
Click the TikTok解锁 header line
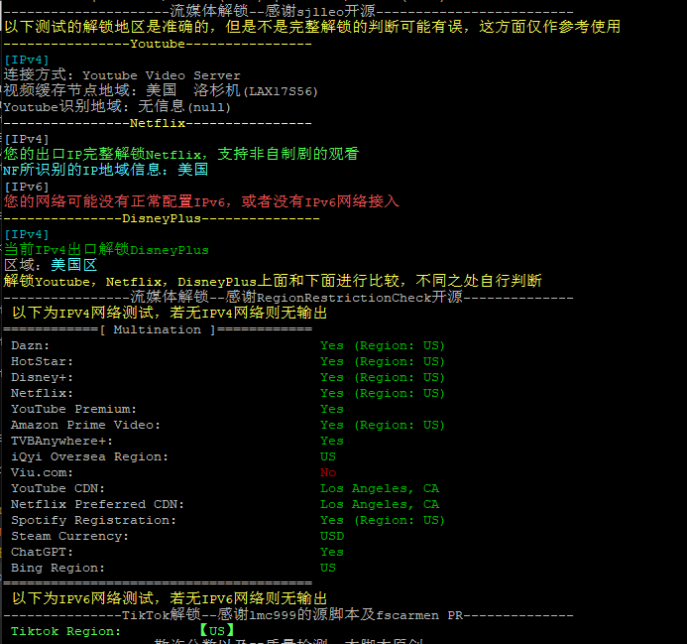click(x=288, y=615)
